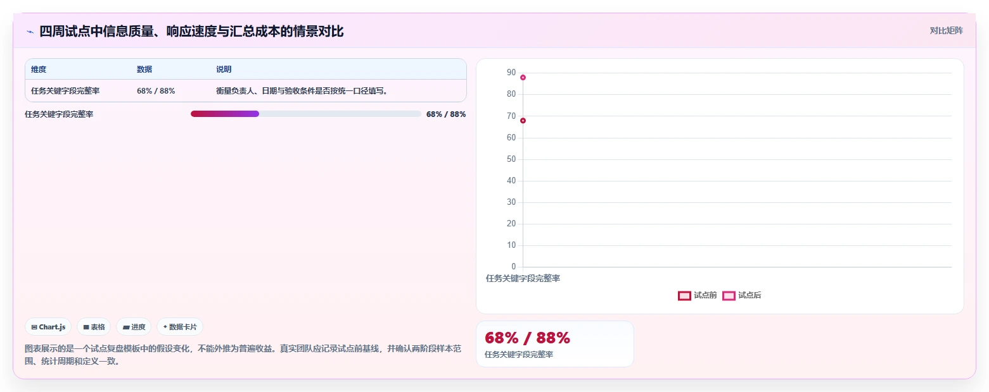The image size is (989, 392).
Task: Click the 数据卡片 tag chip
Action: [x=180, y=327]
